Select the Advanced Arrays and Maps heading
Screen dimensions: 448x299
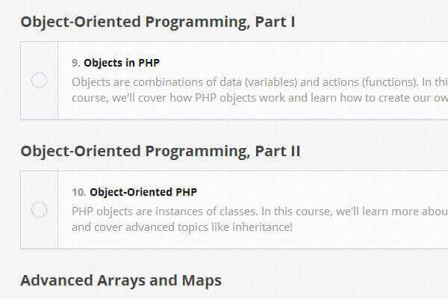(121, 280)
